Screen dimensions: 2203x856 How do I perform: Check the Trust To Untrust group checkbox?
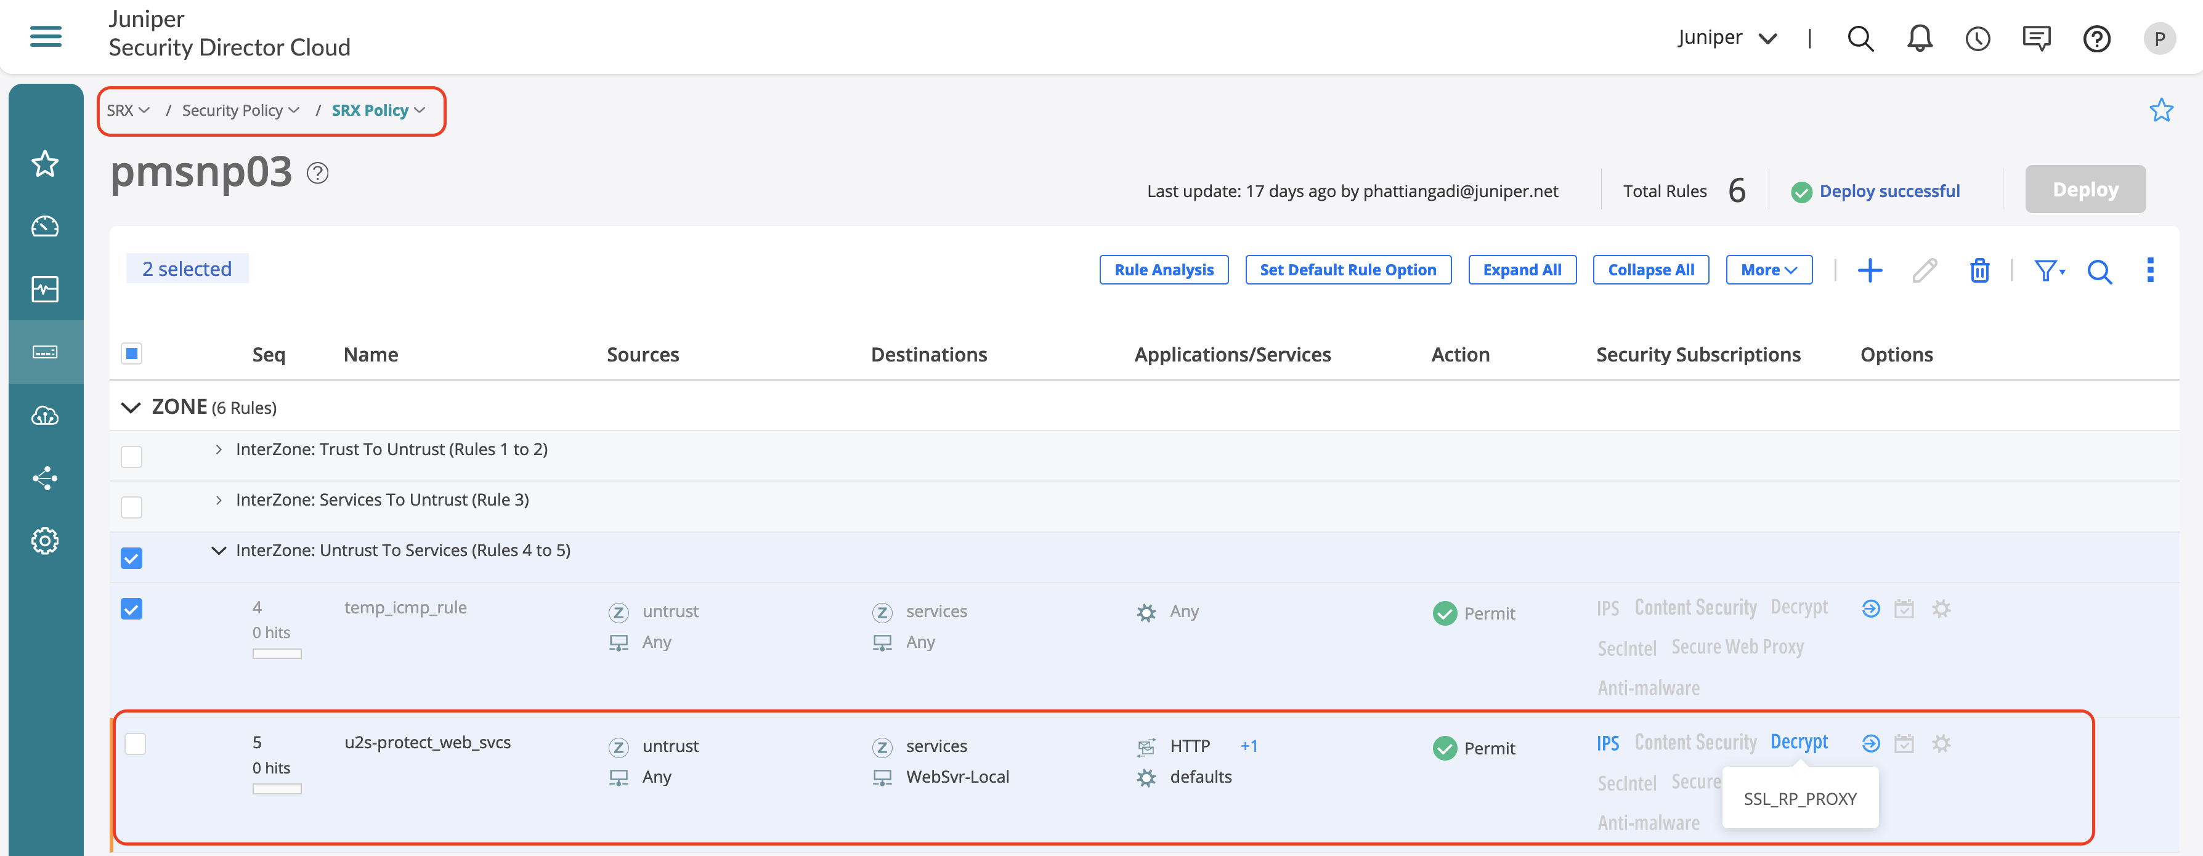(132, 457)
